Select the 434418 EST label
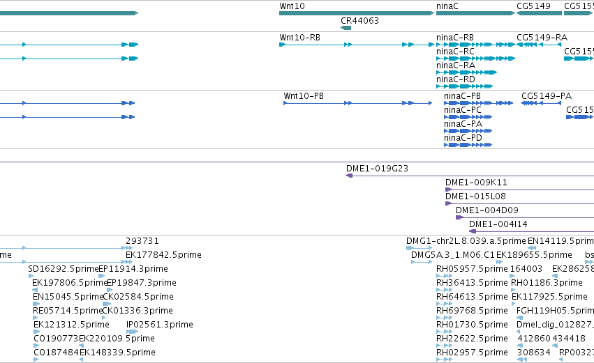 (569, 339)
